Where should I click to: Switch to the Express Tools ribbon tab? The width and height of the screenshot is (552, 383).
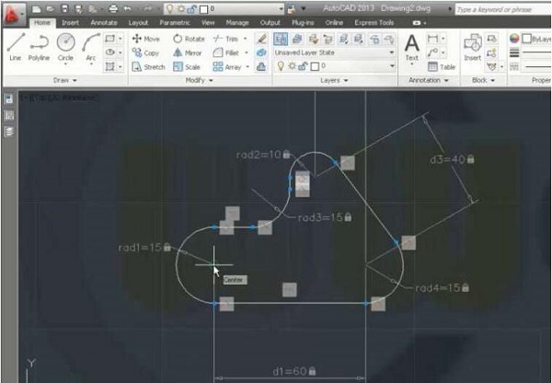click(374, 22)
